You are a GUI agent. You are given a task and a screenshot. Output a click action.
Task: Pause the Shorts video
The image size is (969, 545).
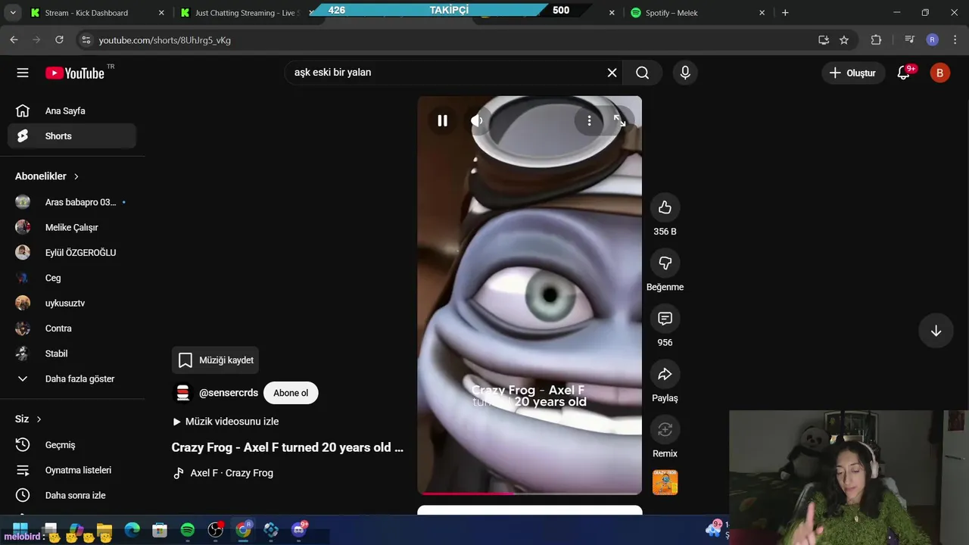tap(442, 120)
